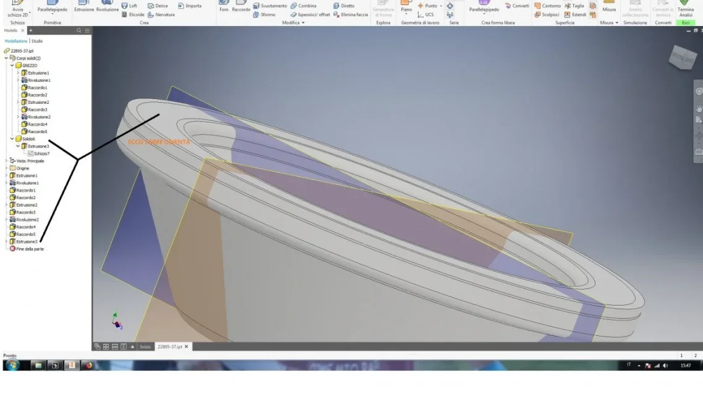
Task: Switch to the Studio browser tab
Action: pyautogui.click(x=37, y=41)
